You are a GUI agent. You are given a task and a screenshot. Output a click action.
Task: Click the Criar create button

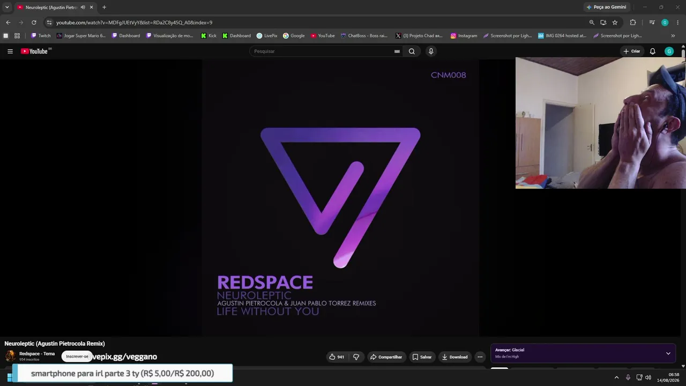click(632, 51)
